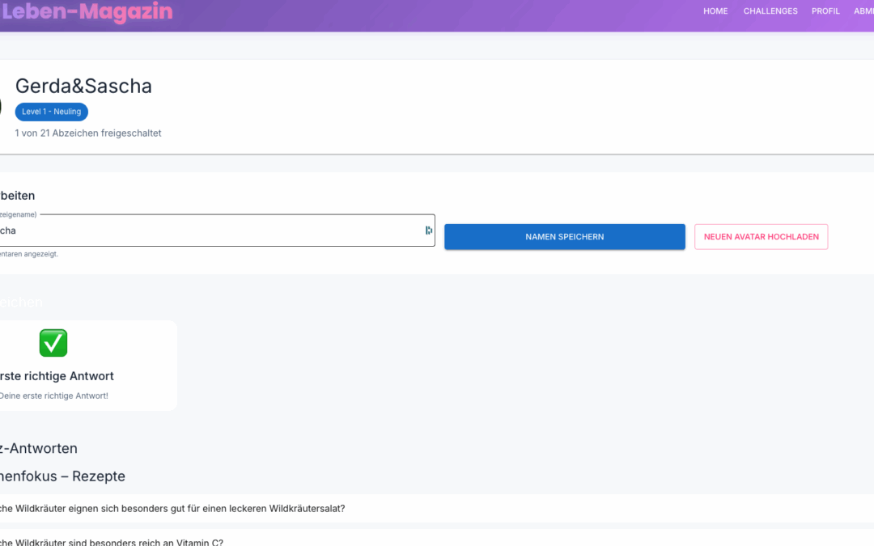Open the PROFIL menu item
The height and width of the screenshot is (546, 874).
825,11
